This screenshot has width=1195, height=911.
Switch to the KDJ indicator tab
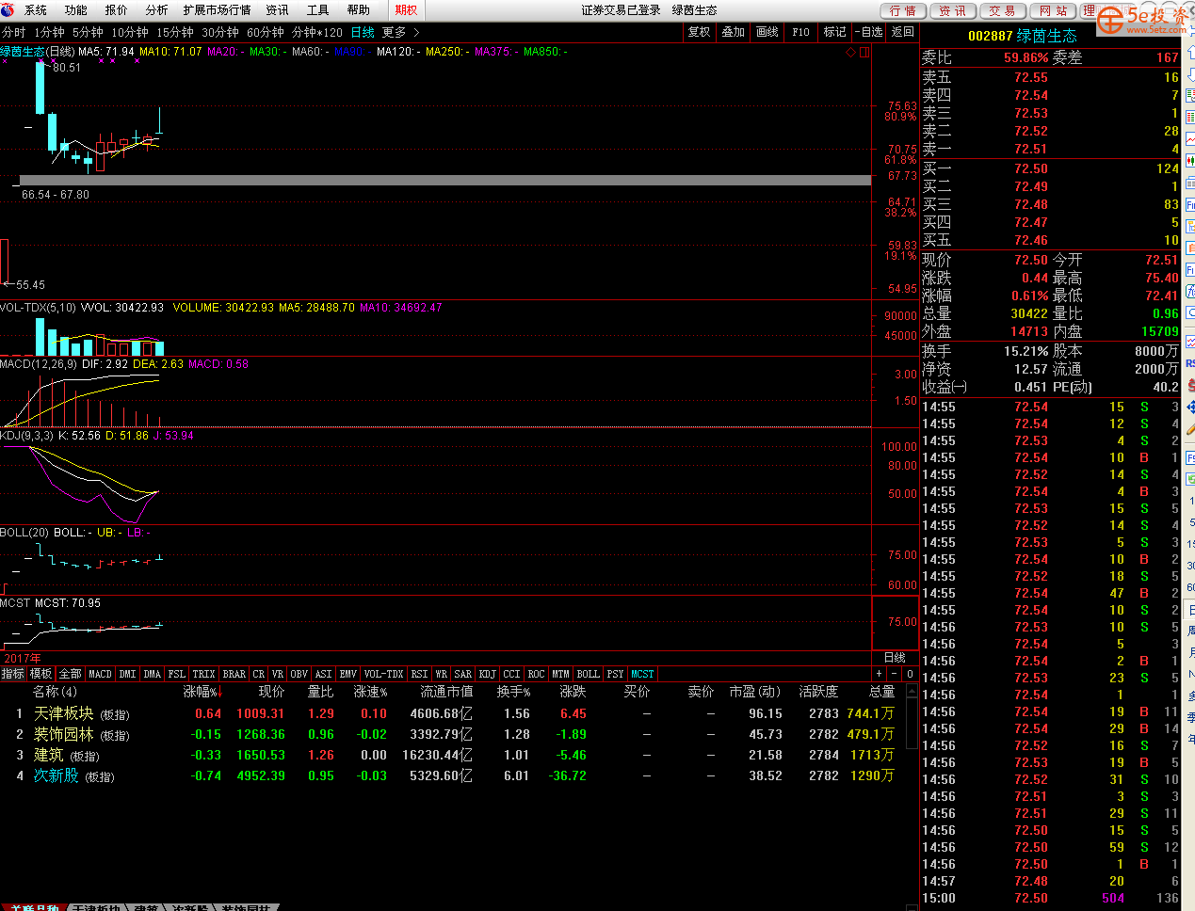(x=487, y=674)
